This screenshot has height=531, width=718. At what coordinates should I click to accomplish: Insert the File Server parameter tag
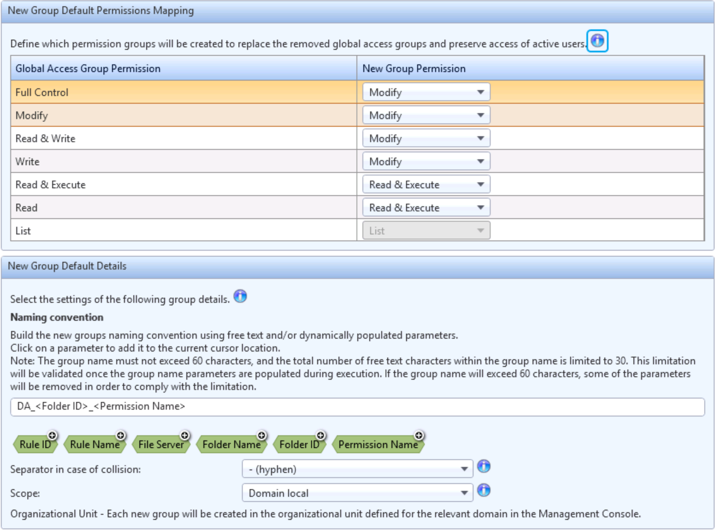(x=161, y=444)
